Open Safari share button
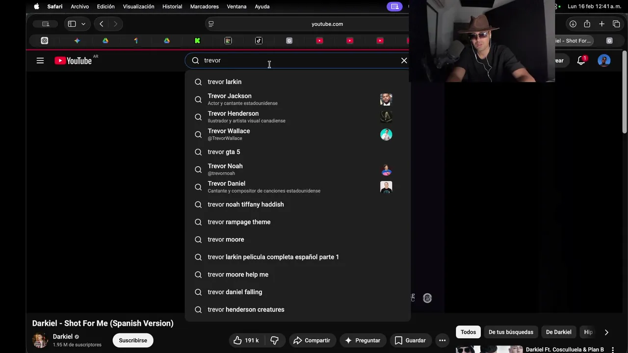Image resolution: width=628 pixels, height=353 pixels. click(x=587, y=24)
